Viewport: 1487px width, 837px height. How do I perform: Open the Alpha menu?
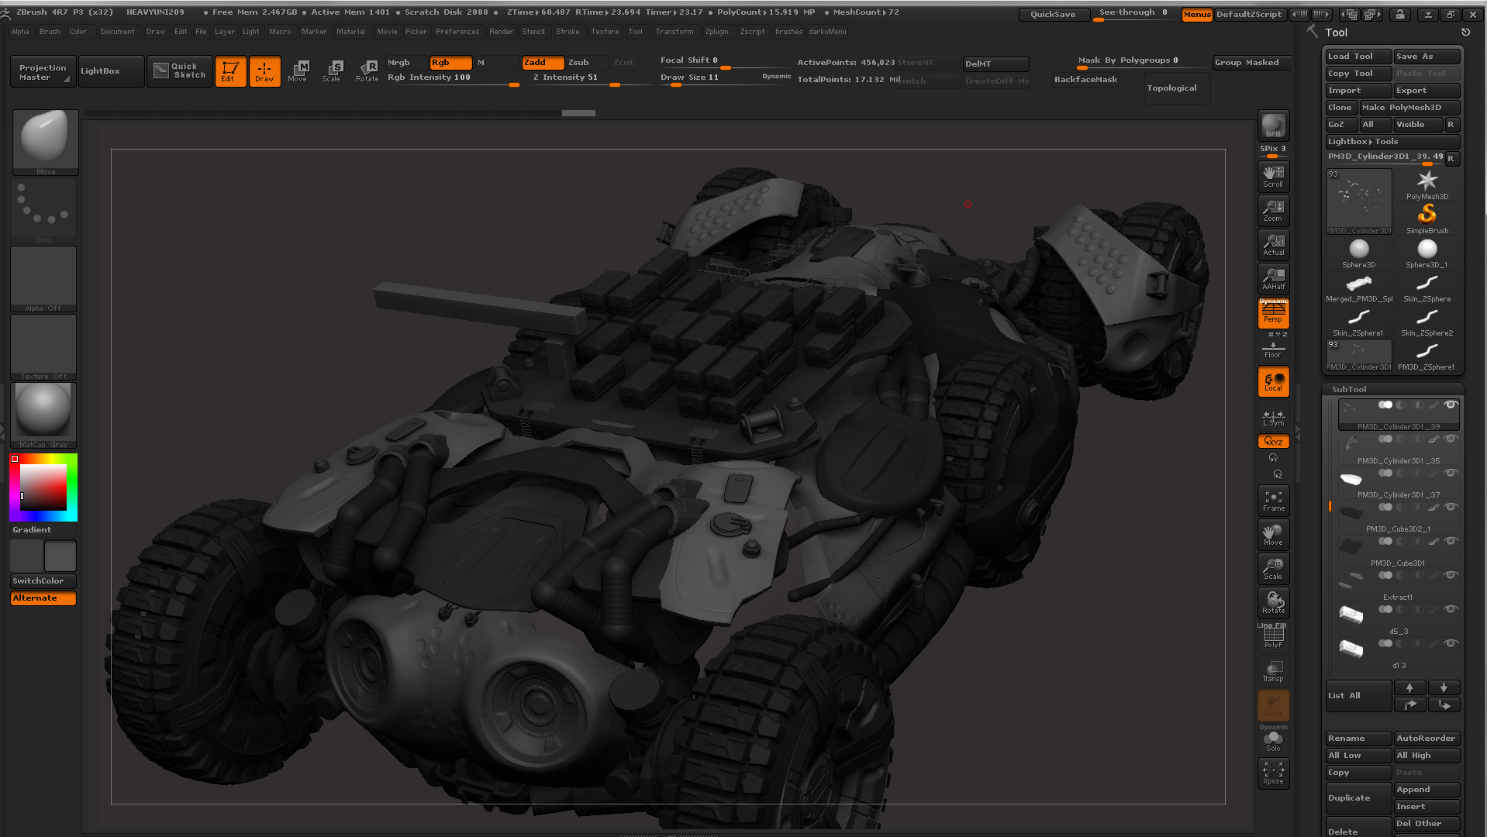click(x=20, y=32)
